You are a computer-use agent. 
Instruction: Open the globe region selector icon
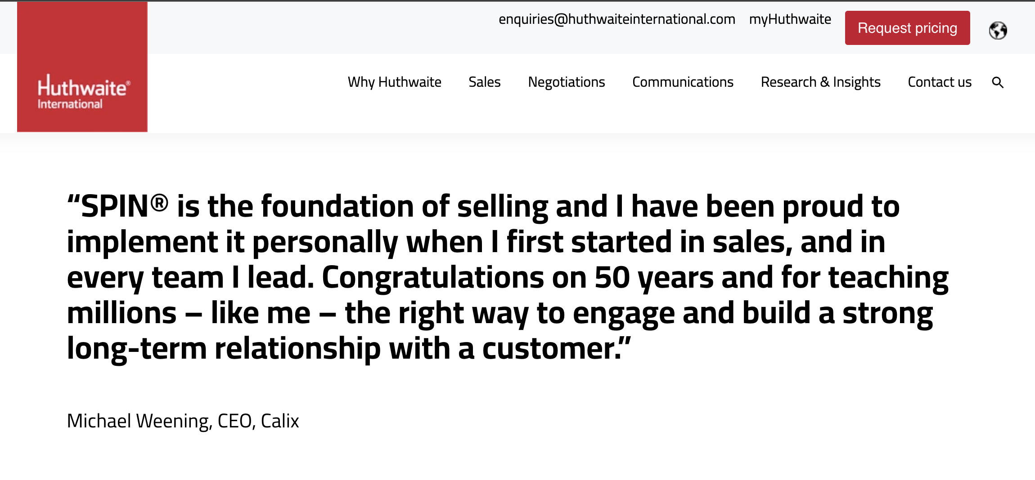(x=998, y=31)
